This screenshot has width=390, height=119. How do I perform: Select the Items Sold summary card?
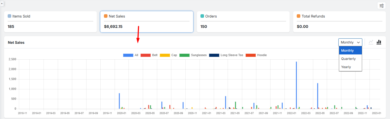[x=50, y=22]
